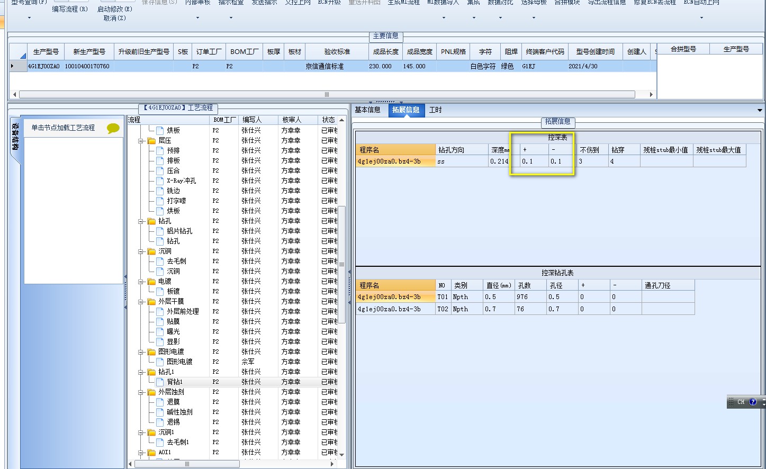Click the 取消(Z) toolbar button
Screen dimensions: 766x469
point(115,18)
